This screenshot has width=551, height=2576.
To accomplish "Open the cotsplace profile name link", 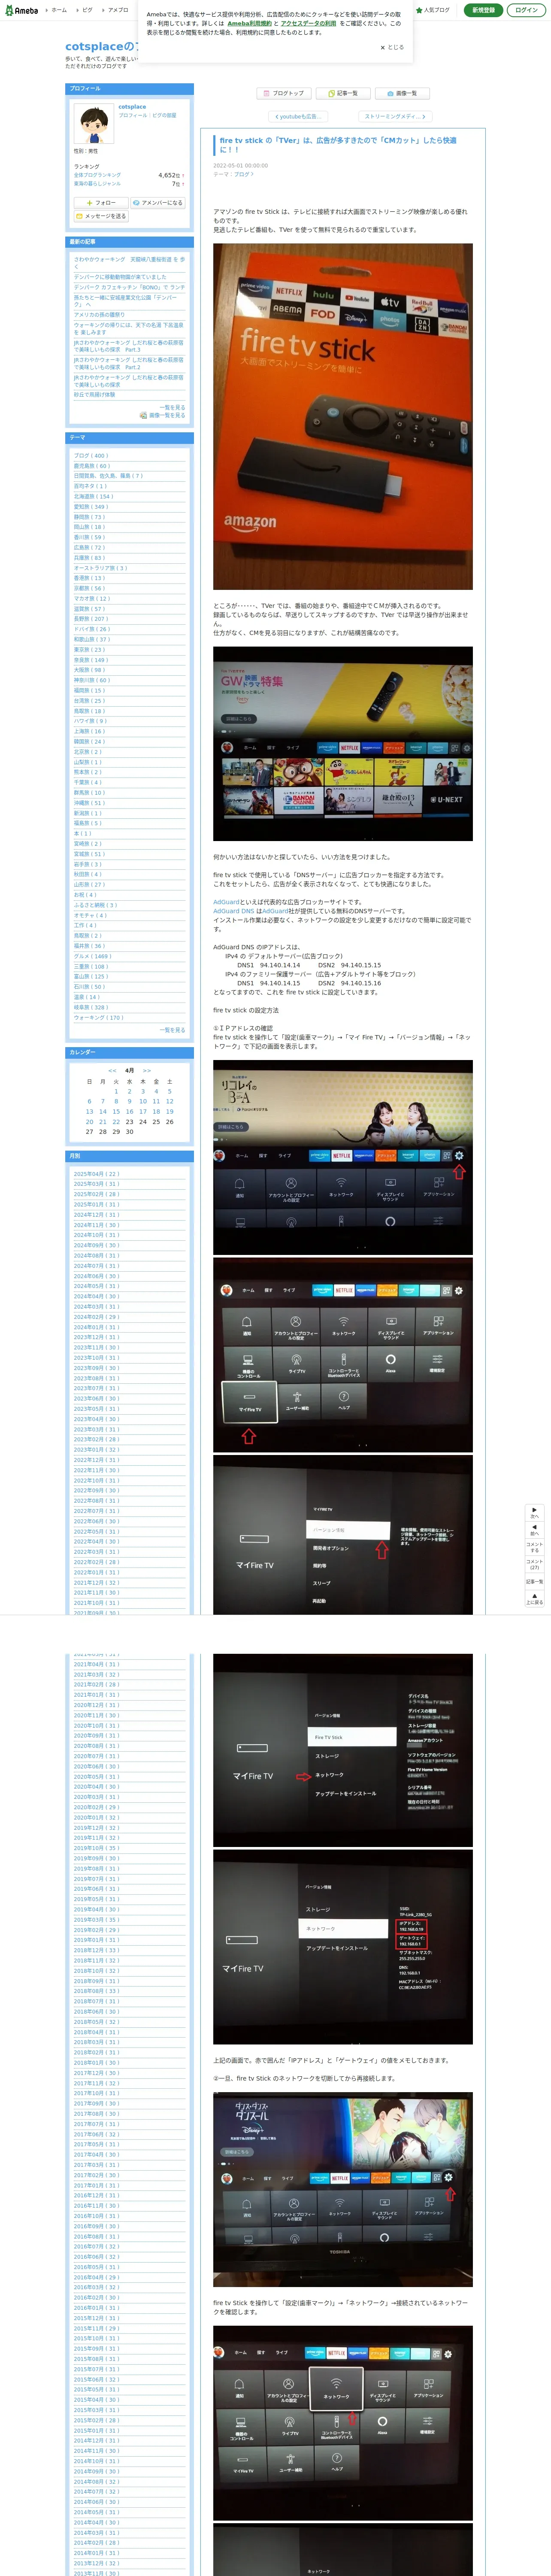I will tap(132, 107).
